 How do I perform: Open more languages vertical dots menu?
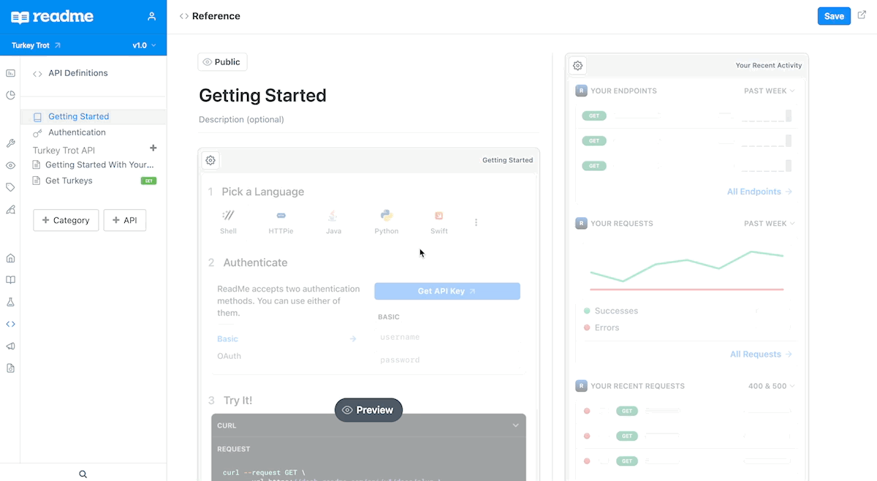click(x=477, y=222)
